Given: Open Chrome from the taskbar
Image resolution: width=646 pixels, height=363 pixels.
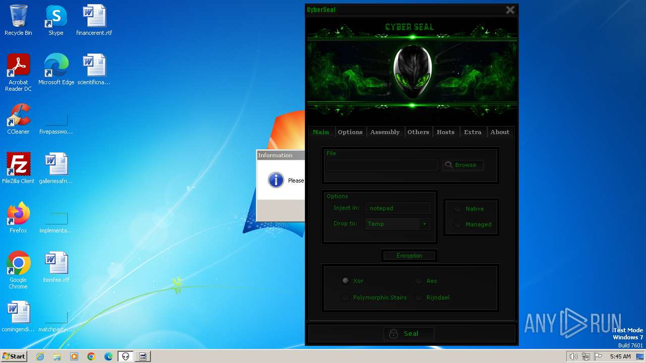Looking at the screenshot, I should pos(91,356).
